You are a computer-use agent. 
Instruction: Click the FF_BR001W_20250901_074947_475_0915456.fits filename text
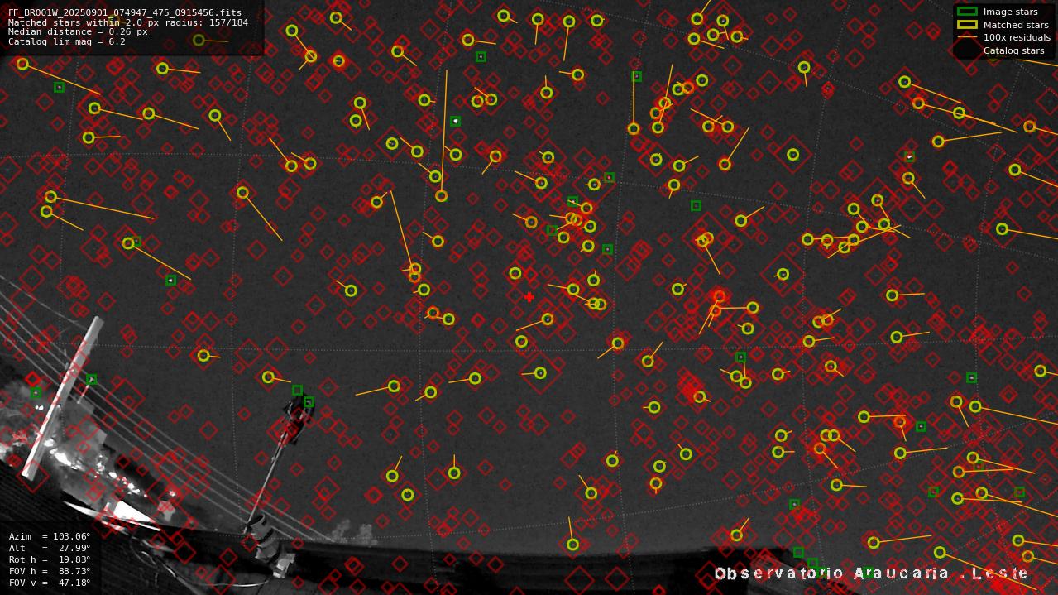[x=125, y=13]
